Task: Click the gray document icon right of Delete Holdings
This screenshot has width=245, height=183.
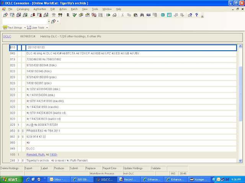Action: 100,15
